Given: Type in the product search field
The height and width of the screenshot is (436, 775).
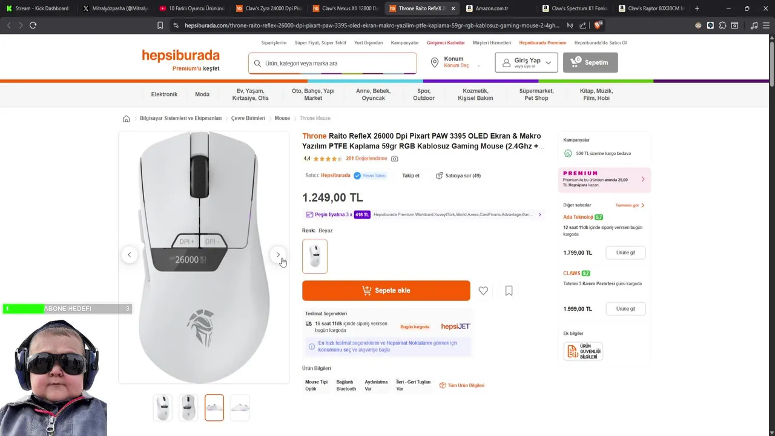Looking at the screenshot, I should pyautogui.click(x=336, y=63).
